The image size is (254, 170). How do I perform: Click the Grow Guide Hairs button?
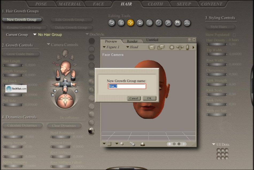point(20,54)
